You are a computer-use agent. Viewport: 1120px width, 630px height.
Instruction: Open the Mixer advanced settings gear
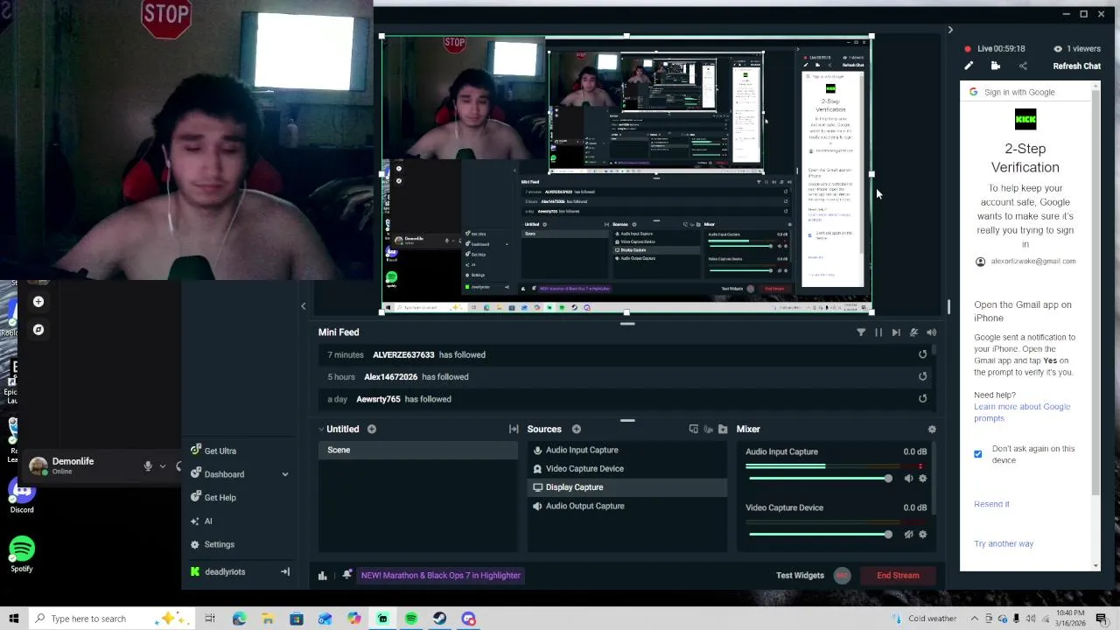pos(932,429)
